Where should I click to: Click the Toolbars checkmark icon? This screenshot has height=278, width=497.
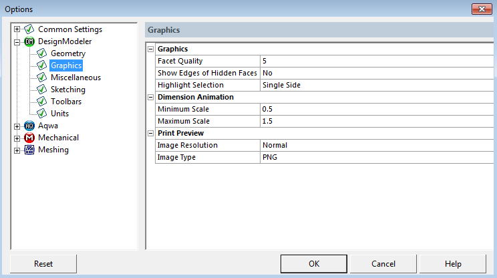pos(41,102)
